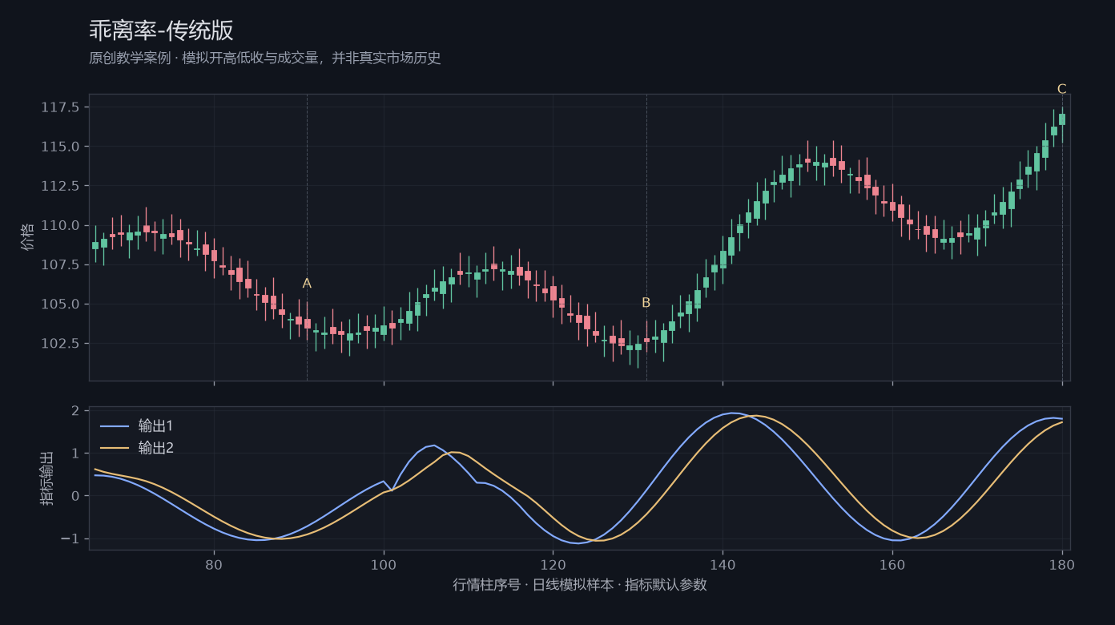This screenshot has height=625, width=1115.
Task: Click the indicator tick label 2
Action: coord(75,410)
